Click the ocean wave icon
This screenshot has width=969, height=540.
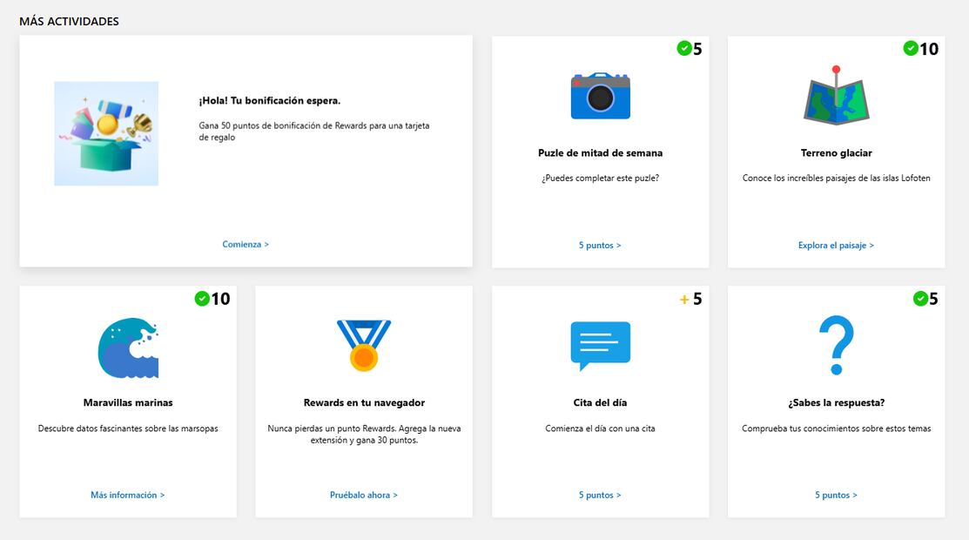point(128,348)
